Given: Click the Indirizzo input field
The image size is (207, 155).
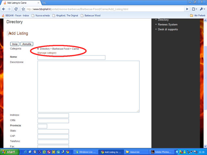Looking at the screenshot, I should (53, 116).
